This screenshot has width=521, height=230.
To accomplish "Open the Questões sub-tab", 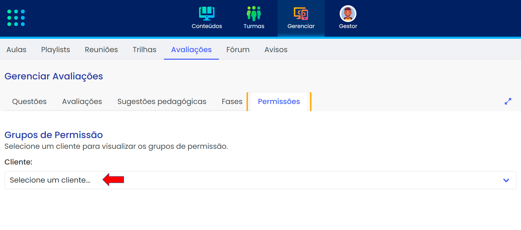I will click(x=29, y=101).
